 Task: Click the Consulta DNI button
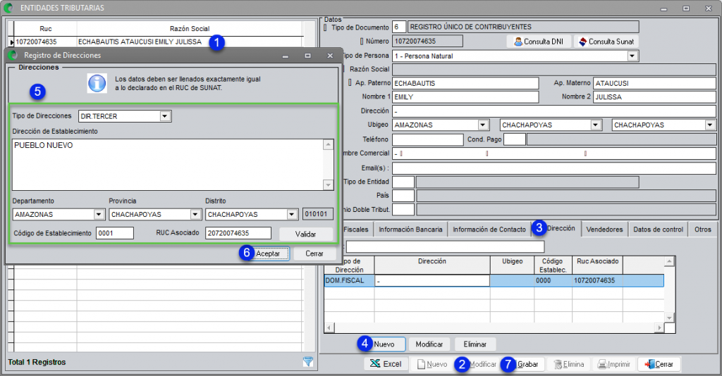click(539, 42)
